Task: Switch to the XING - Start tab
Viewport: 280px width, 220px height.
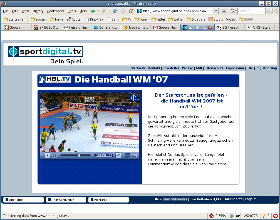Action: (259, 27)
